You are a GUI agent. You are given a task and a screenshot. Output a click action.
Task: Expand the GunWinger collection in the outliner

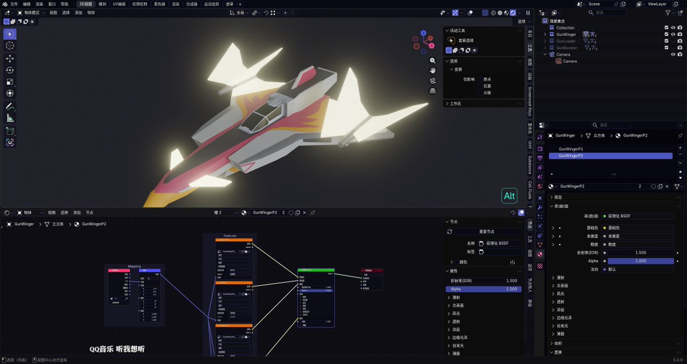click(x=544, y=34)
